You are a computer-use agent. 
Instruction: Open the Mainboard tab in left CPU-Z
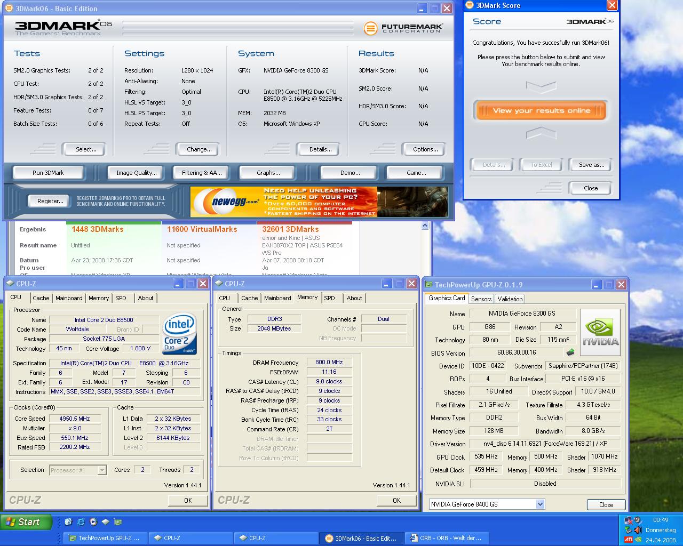pyautogui.click(x=69, y=298)
